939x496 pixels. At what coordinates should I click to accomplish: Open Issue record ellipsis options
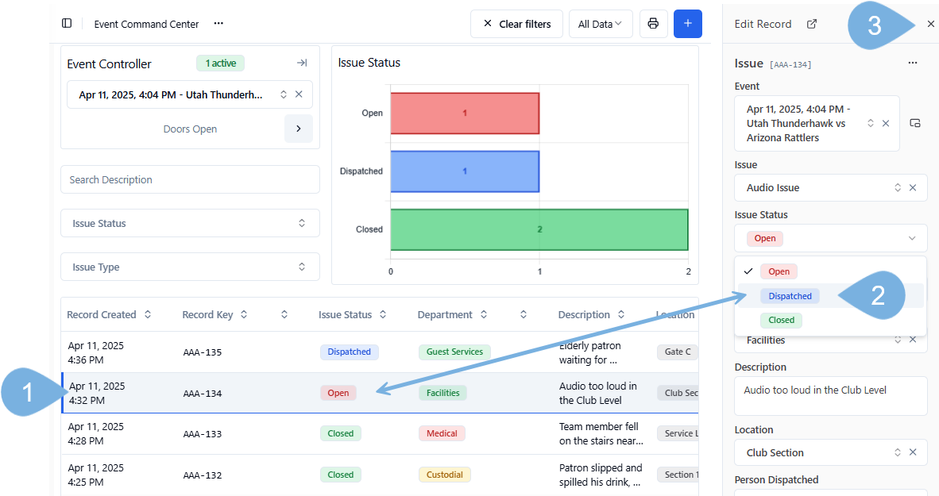[x=913, y=63]
